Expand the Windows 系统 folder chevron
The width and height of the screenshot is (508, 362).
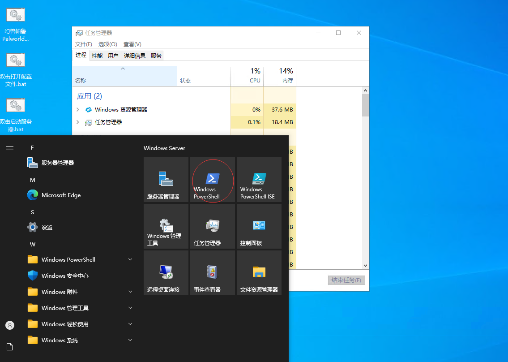click(x=130, y=340)
